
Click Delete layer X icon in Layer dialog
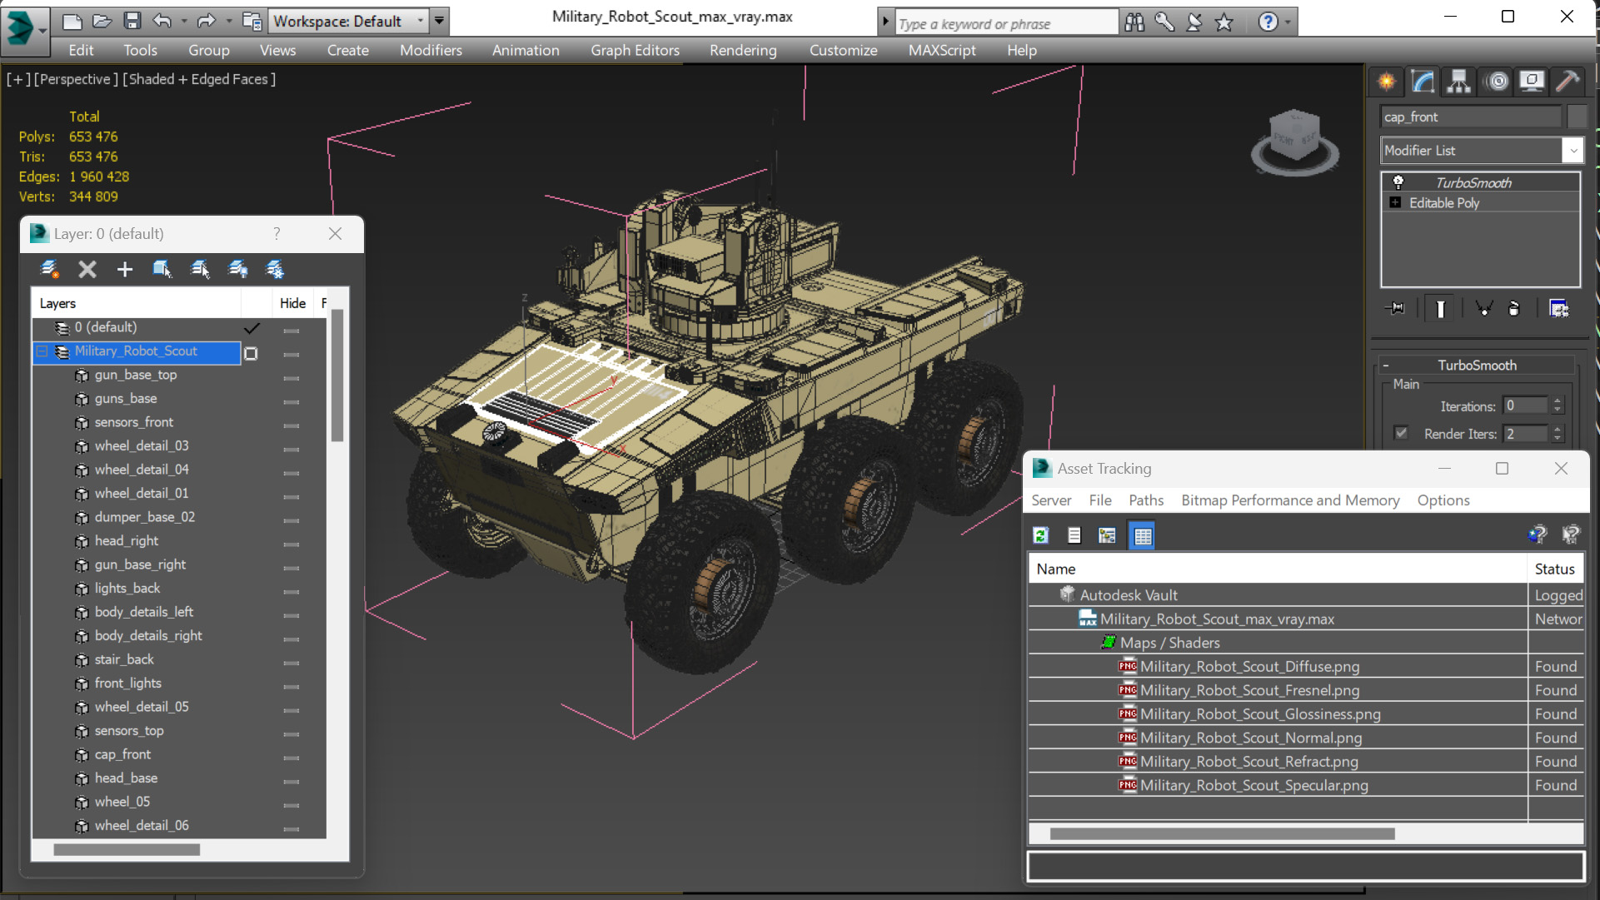[87, 269]
